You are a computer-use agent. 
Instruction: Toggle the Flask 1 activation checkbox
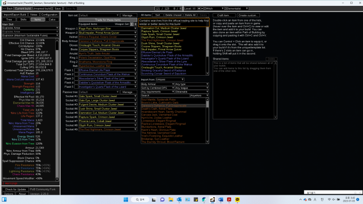[76, 70]
